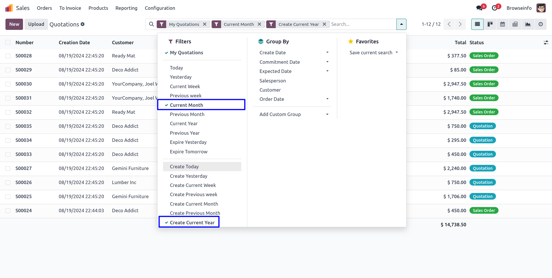Select the row checkbox for S00035
Image resolution: width=552 pixels, height=278 pixels.
click(8, 126)
